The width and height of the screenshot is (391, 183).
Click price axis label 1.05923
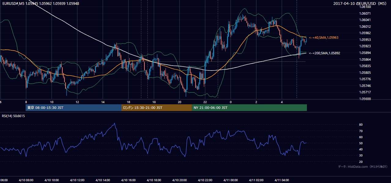tap(365, 46)
